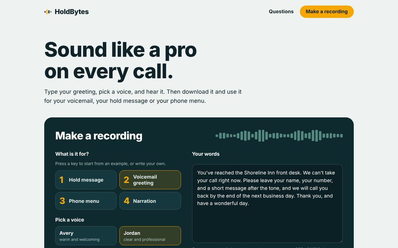Open the Questions link in header
The image size is (398, 248).
click(281, 12)
